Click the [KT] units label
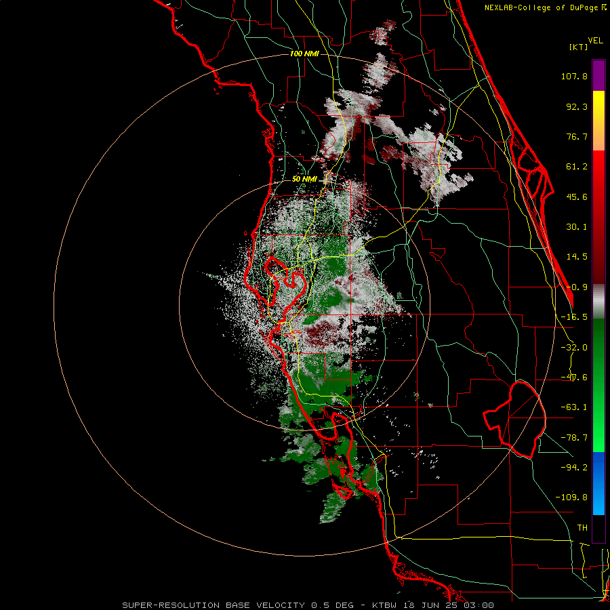Screen dimensions: 610x610 pos(578,47)
